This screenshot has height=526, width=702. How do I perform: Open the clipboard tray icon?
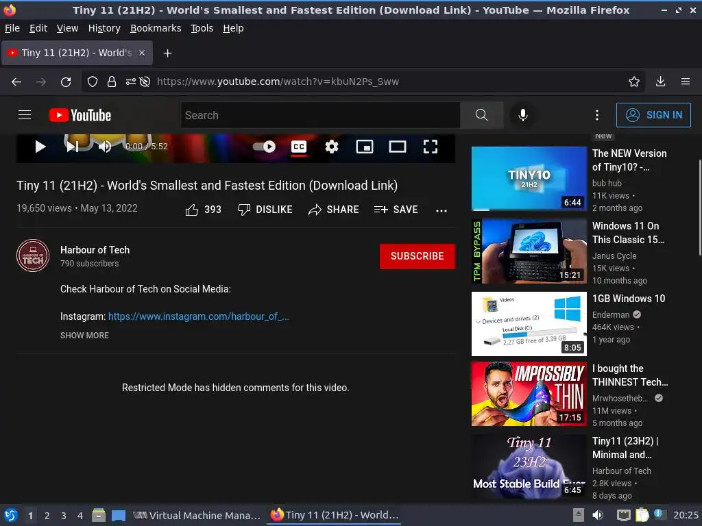642,515
